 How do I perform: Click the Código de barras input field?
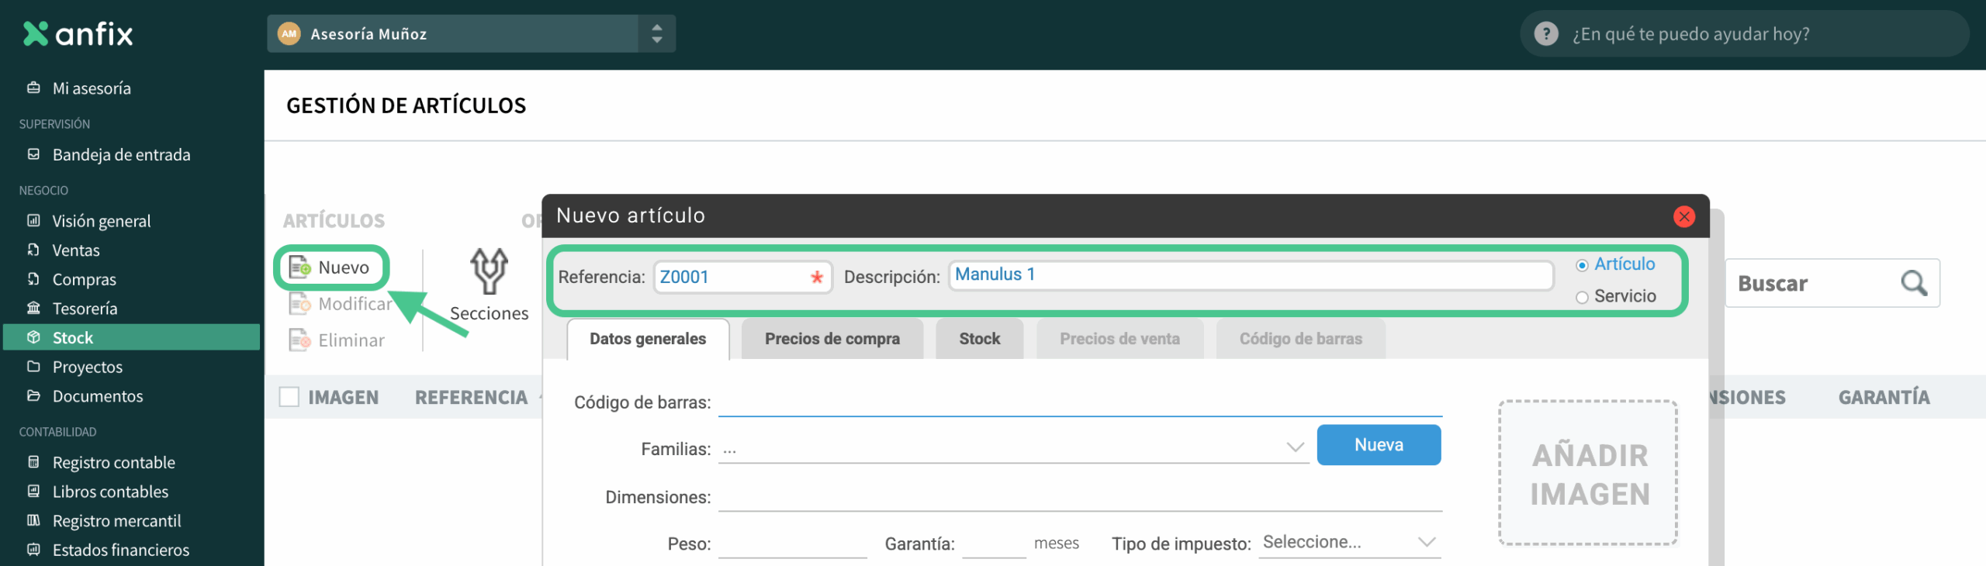(1079, 402)
